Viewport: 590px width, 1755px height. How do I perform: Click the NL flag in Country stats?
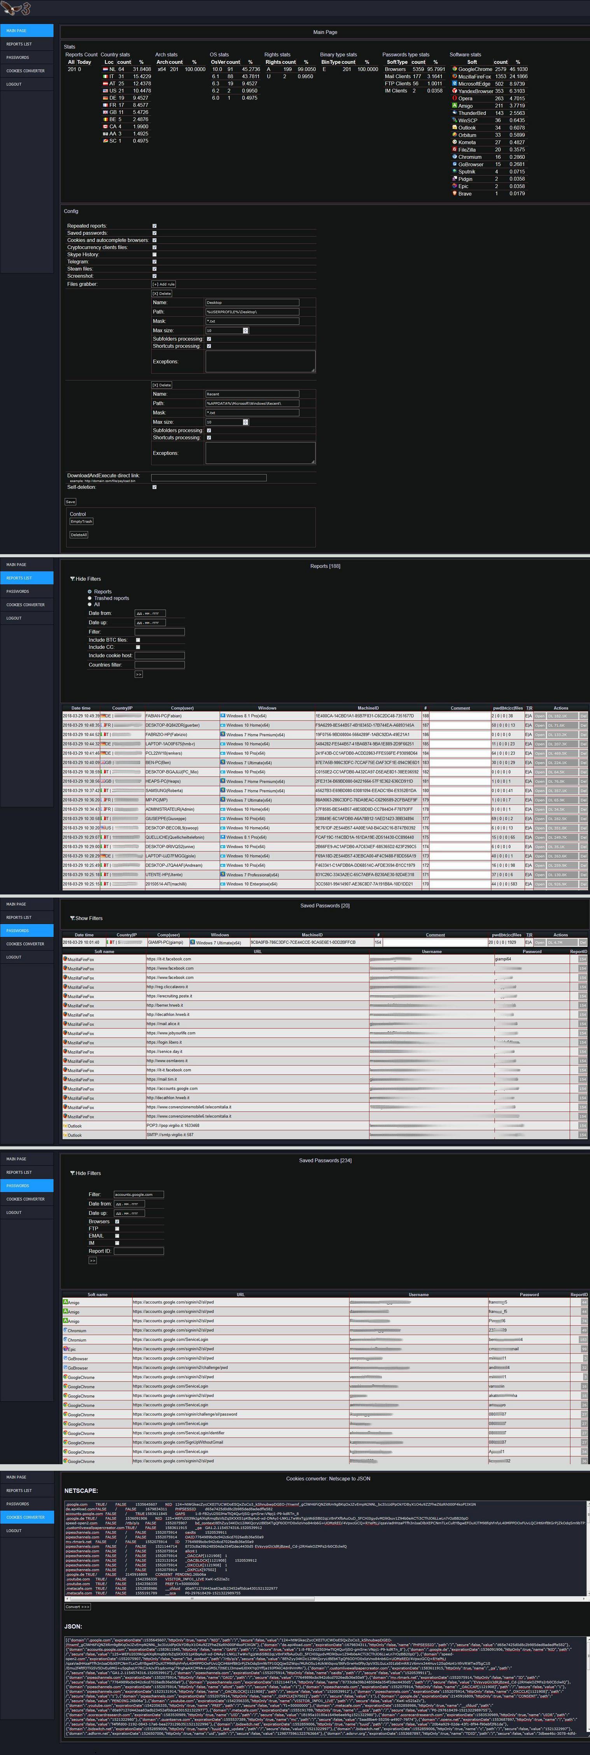105,69
